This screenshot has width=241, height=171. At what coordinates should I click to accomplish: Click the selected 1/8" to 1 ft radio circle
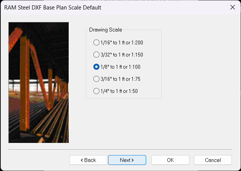click(x=96, y=67)
